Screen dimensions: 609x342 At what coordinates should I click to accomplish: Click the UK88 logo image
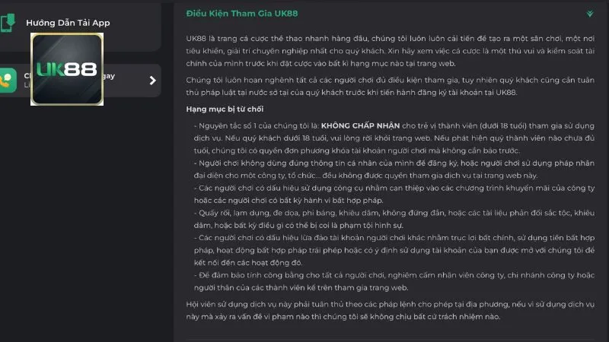pos(67,69)
